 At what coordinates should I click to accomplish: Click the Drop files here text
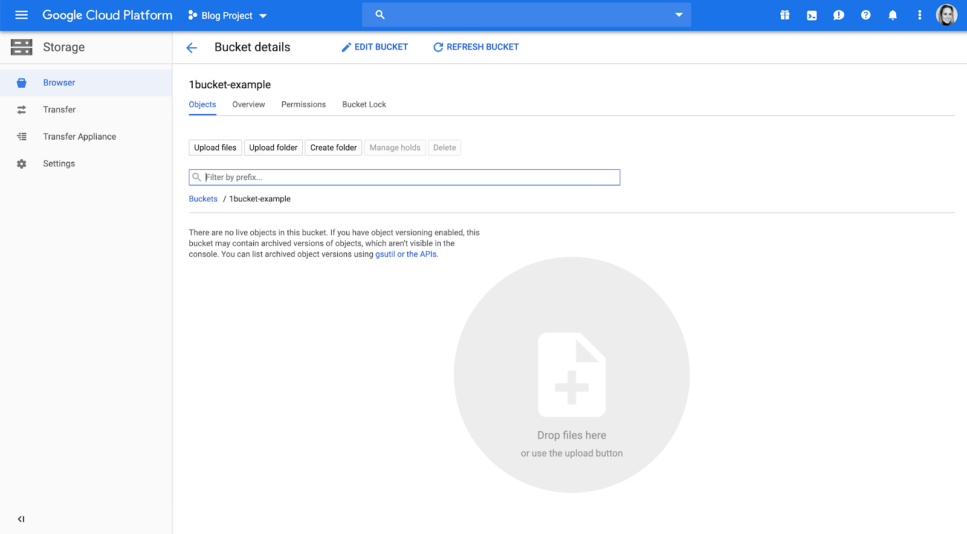572,436
